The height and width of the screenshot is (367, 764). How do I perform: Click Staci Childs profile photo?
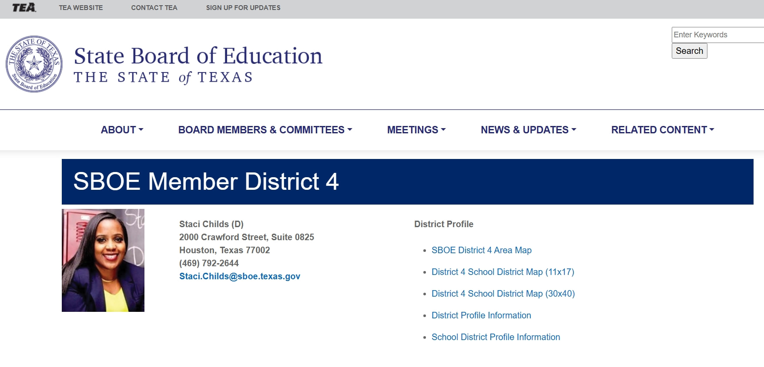103,260
